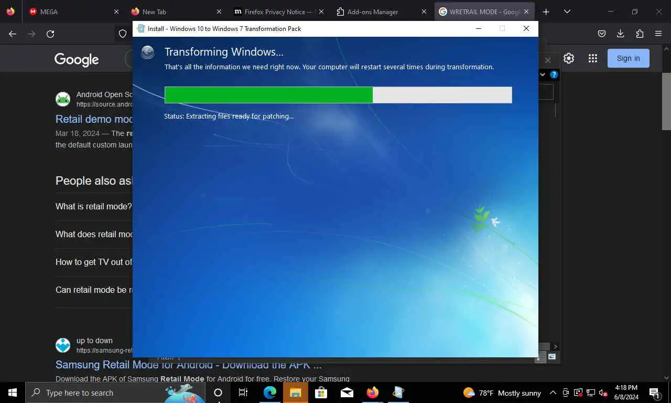Expand the What is retail mode question
Viewport: 671px width, 403px height.
[x=93, y=206]
